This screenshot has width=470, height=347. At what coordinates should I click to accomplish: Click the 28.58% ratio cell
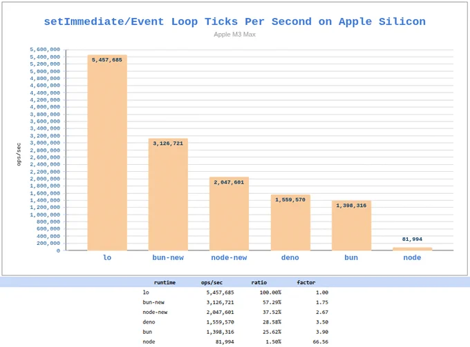[272, 322]
